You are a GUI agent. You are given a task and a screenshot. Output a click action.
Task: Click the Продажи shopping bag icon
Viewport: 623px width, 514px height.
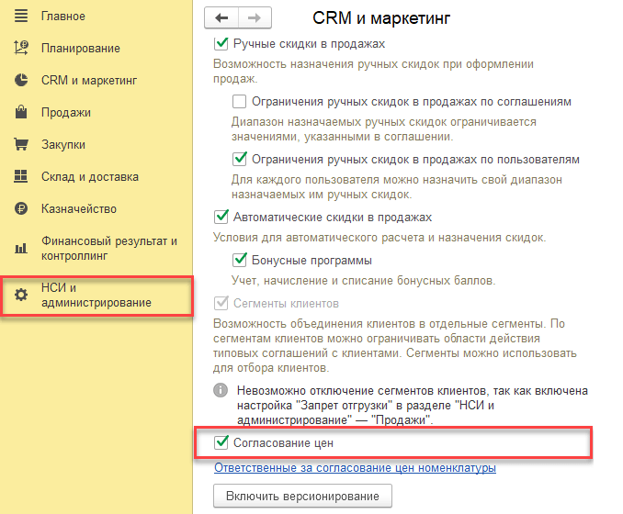click(x=22, y=112)
